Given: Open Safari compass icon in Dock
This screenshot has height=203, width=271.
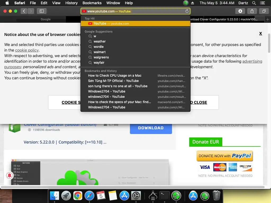Looking at the screenshot, I should tap(89, 196).
